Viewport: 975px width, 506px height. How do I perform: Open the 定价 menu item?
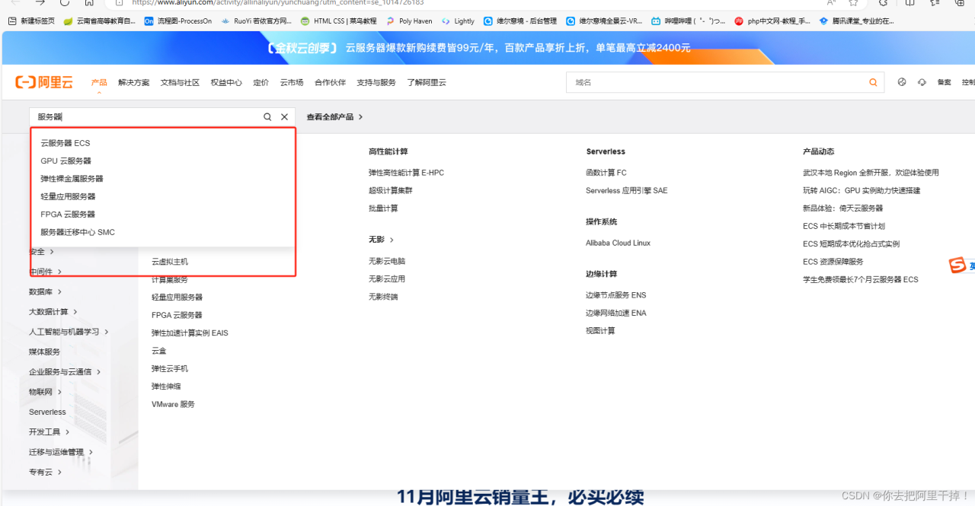[x=261, y=82]
